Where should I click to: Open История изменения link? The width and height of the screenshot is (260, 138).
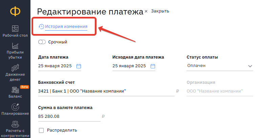click(x=66, y=27)
